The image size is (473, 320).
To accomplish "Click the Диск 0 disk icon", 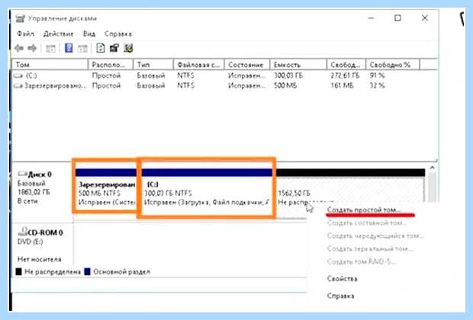I will click(23, 174).
